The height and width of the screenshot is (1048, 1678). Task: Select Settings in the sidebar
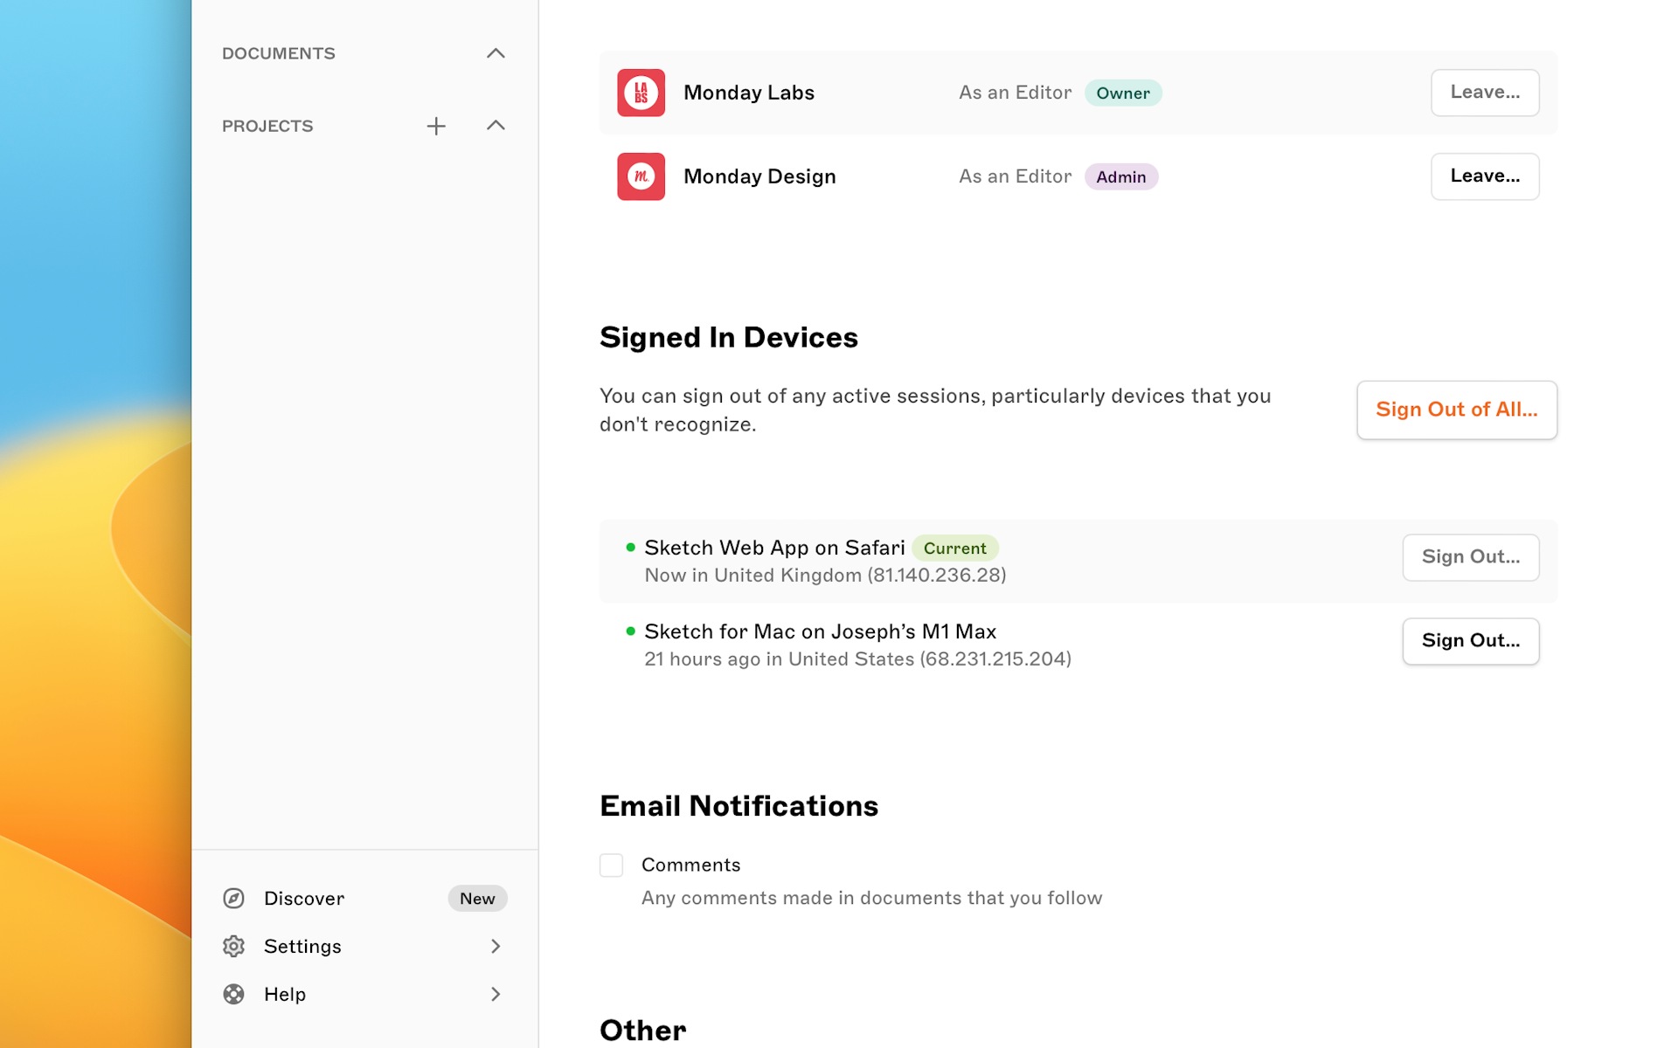coord(302,946)
